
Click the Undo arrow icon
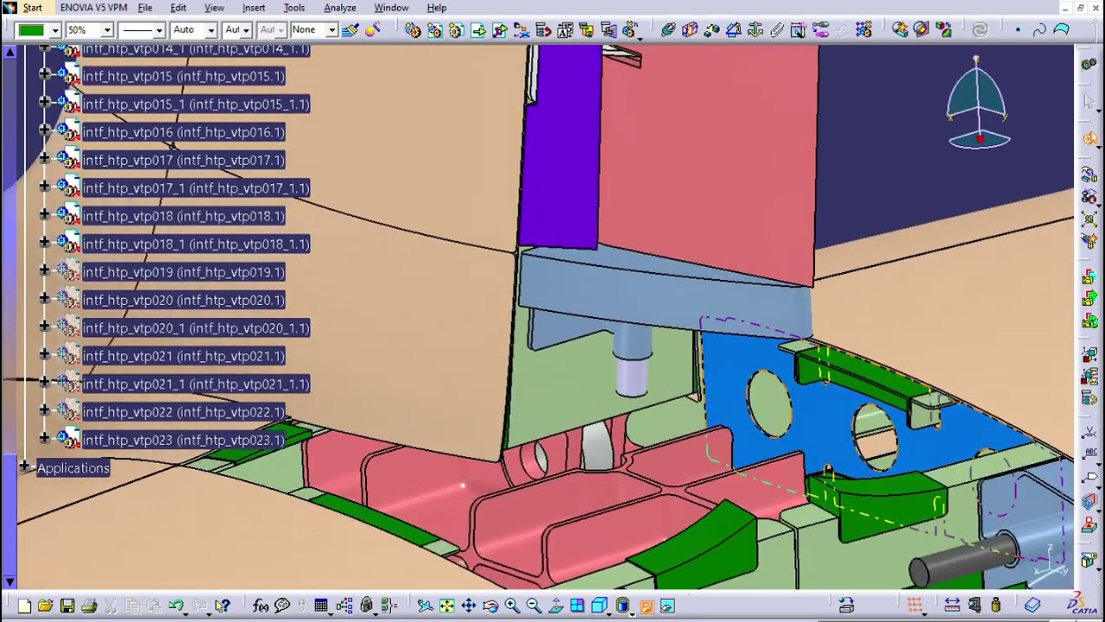point(176,606)
